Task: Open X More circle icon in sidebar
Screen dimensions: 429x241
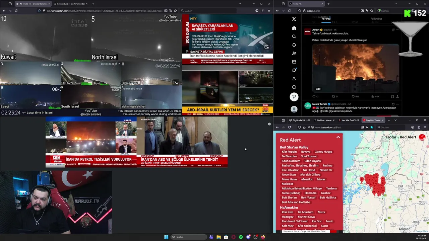Action: point(294,87)
